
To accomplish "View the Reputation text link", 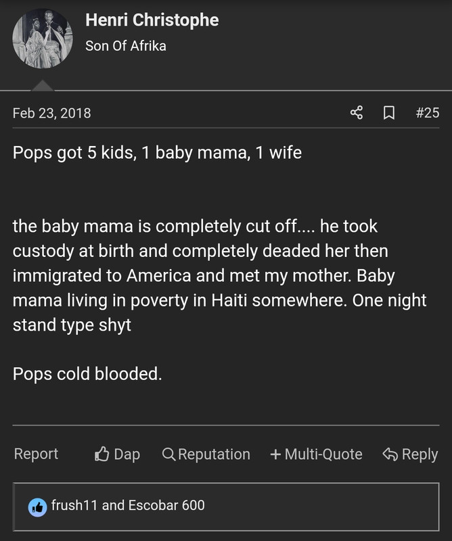I will pos(214,454).
